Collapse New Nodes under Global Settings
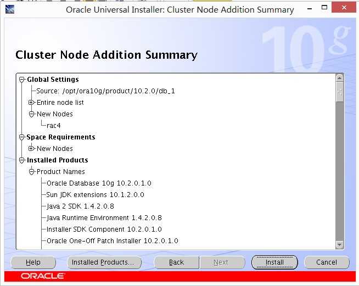This screenshot has width=359, height=286. point(32,114)
